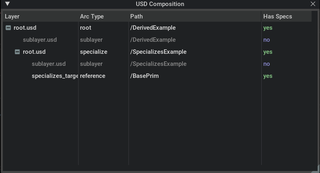The height and width of the screenshot is (173, 320).
Task: Collapse the nested root.usd specialize node
Action: pyautogui.click(x=17, y=52)
